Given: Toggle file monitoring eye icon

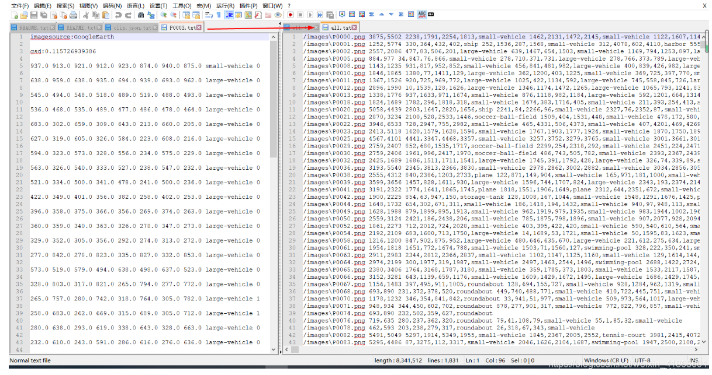Looking at the screenshot, I should pos(278,15).
